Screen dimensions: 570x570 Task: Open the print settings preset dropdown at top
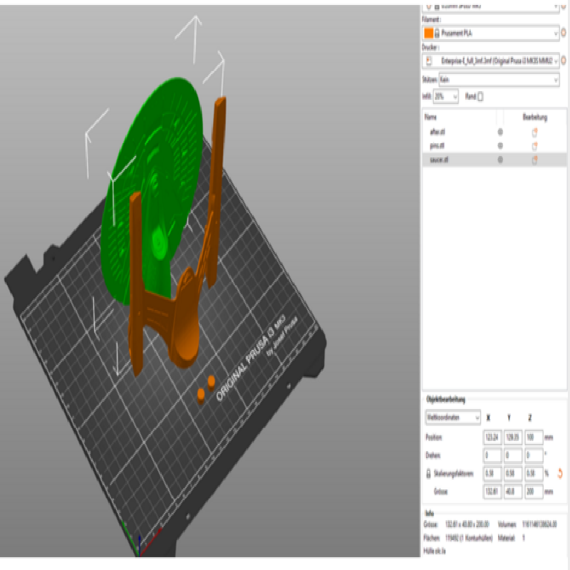click(491, 8)
